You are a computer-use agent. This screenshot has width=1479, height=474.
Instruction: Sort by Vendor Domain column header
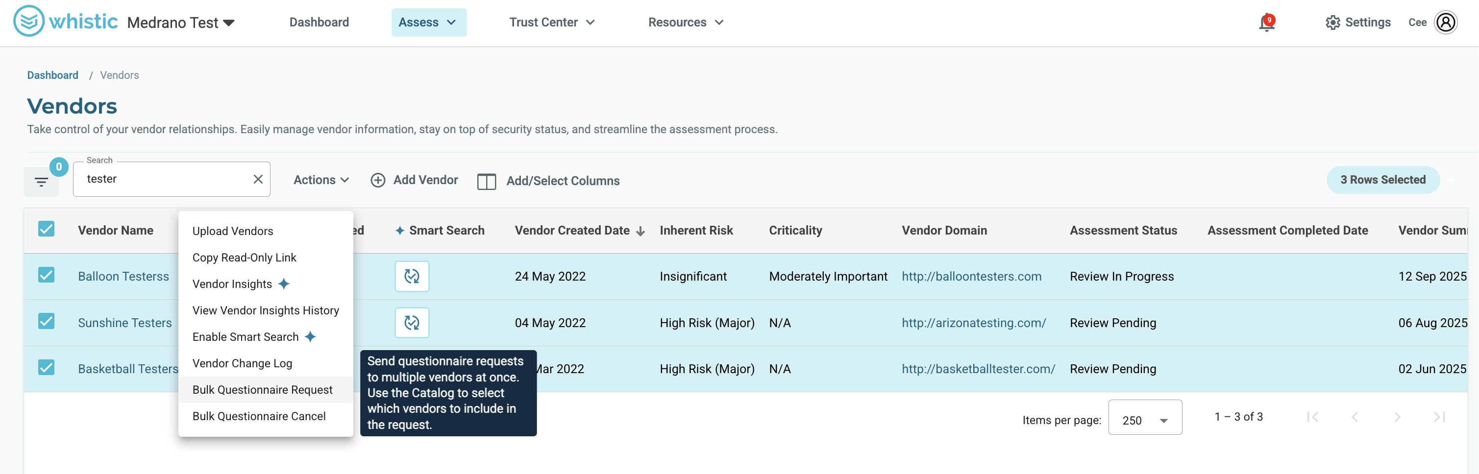click(944, 230)
